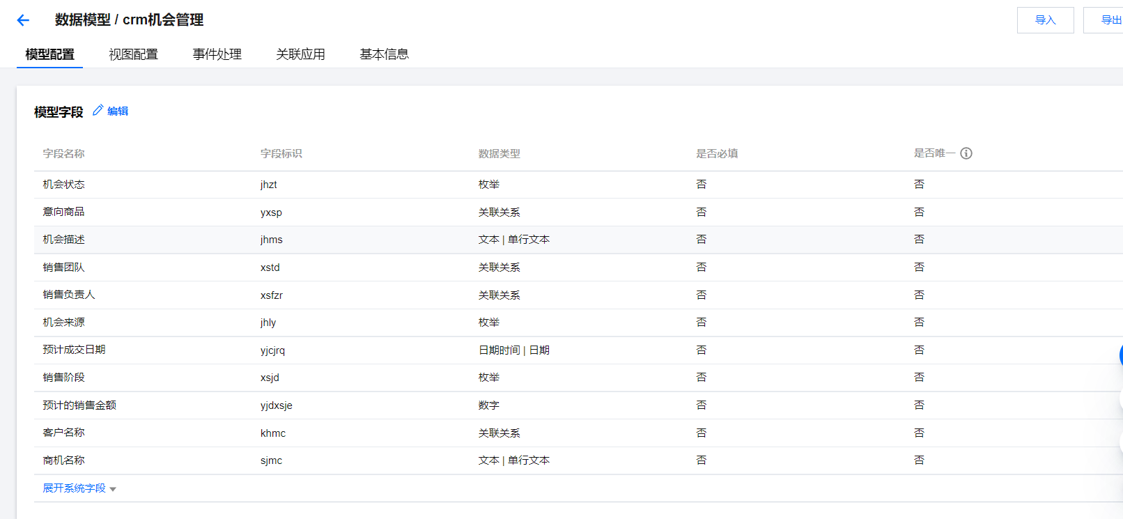Click the 日期时间 | 日期 data type cell
Image resolution: width=1123 pixels, height=519 pixels.
(514, 350)
